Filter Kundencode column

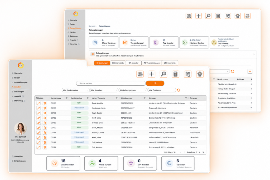66,98
